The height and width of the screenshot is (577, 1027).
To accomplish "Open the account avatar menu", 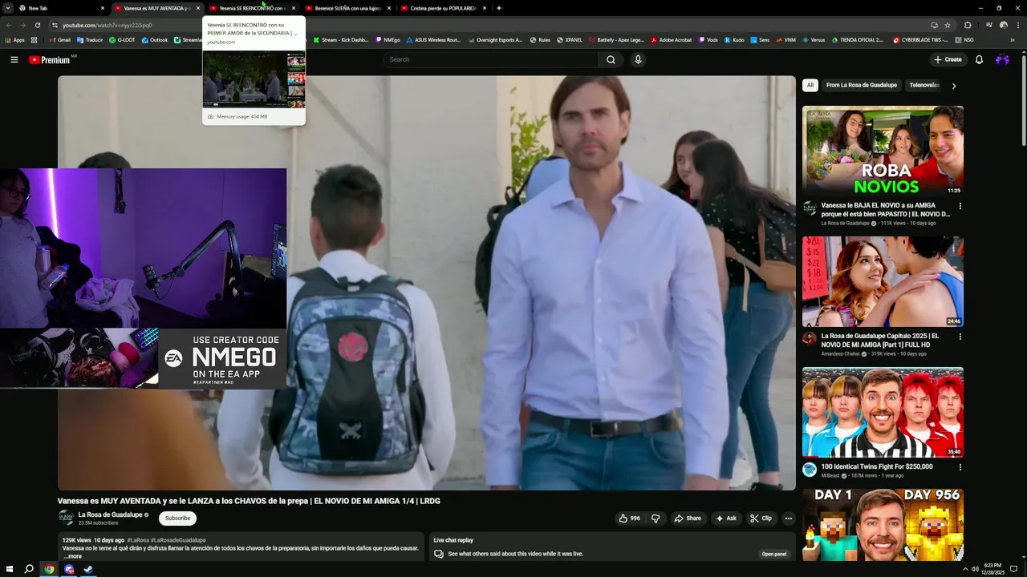I will (1002, 59).
